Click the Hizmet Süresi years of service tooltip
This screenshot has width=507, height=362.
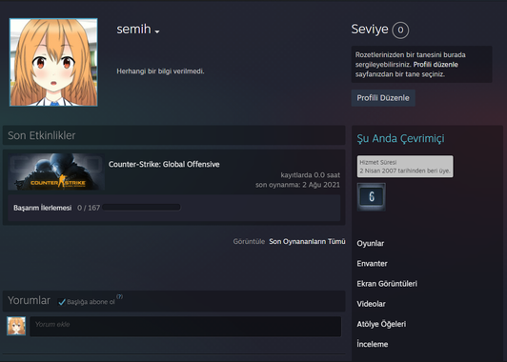coord(405,167)
